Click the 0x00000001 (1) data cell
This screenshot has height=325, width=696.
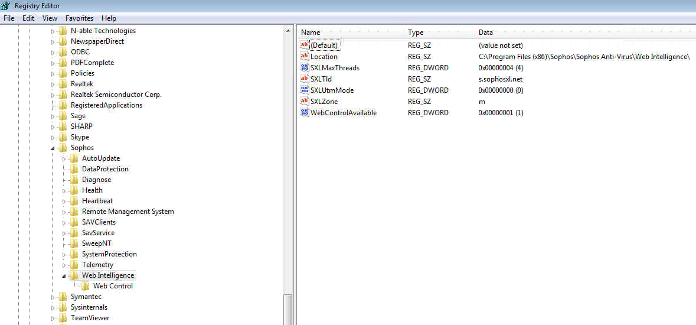click(x=501, y=112)
